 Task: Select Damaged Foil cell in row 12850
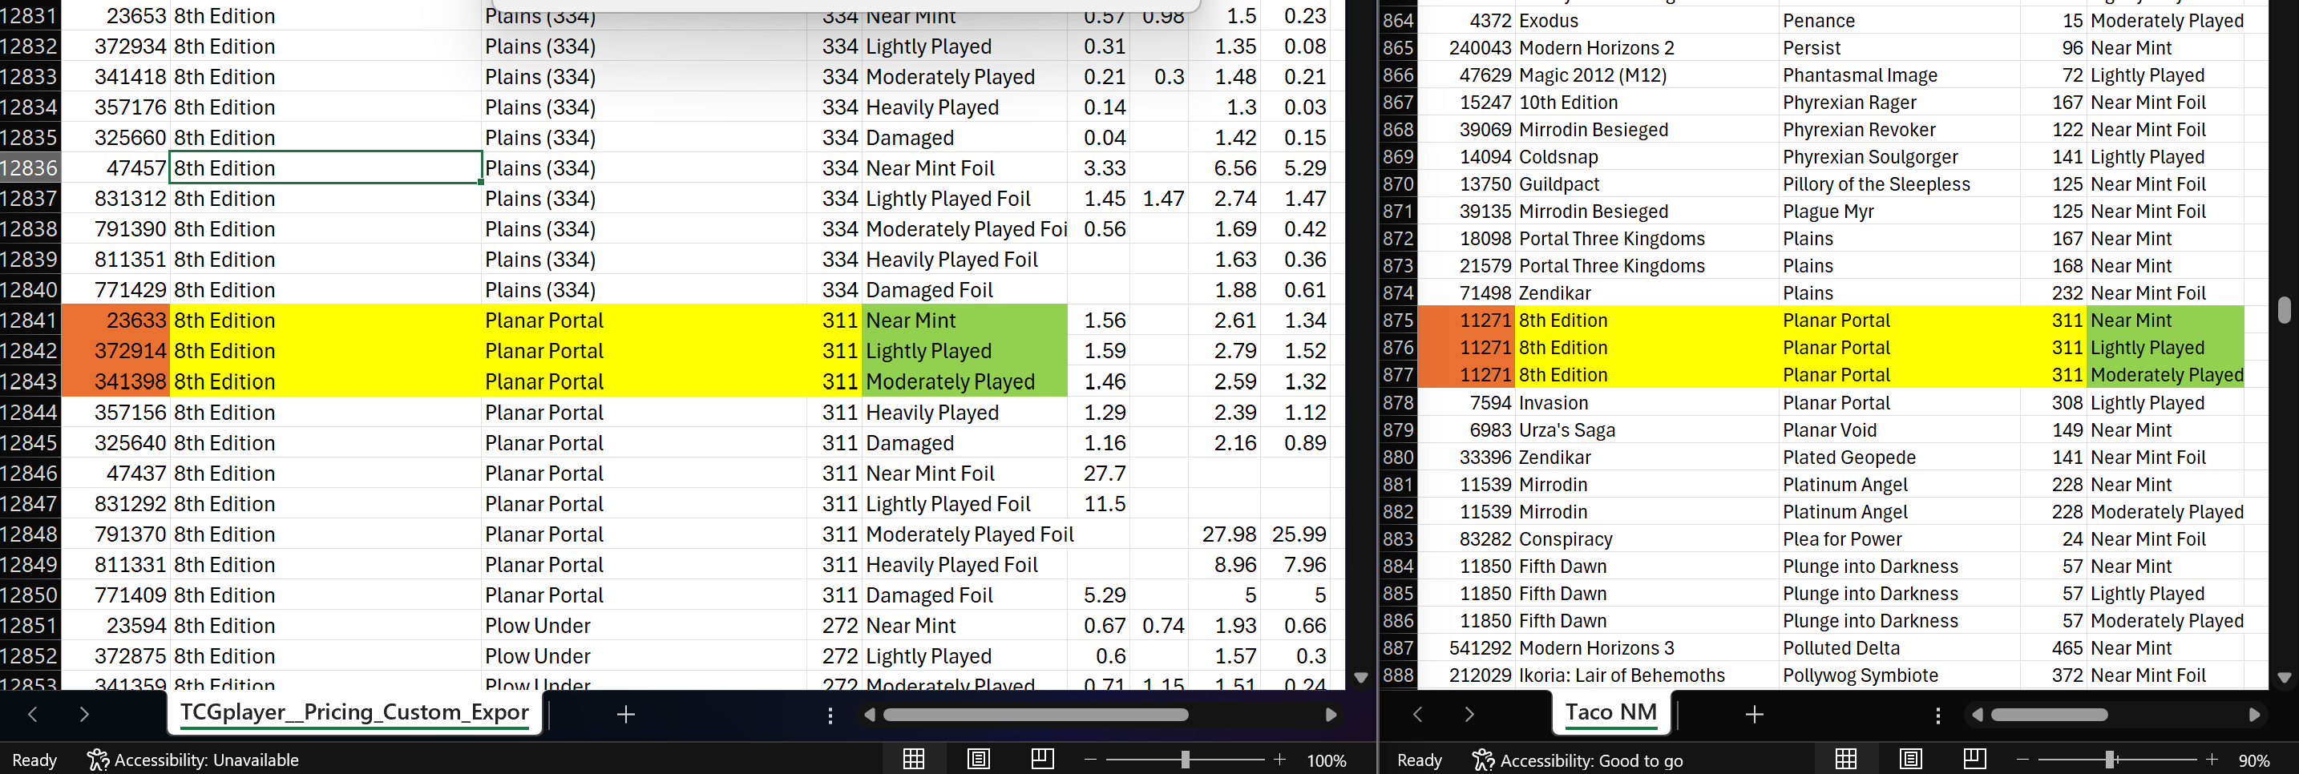click(x=964, y=595)
